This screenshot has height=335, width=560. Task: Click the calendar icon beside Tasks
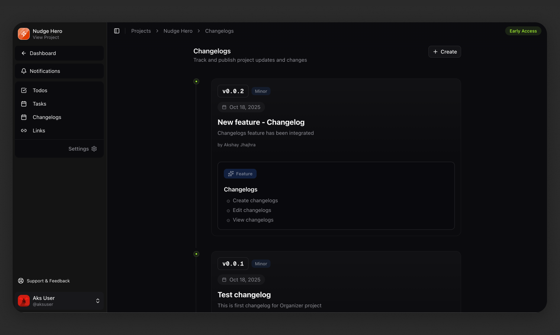pos(24,104)
